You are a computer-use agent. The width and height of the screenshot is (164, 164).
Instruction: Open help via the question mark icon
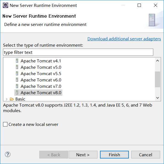(8, 154)
